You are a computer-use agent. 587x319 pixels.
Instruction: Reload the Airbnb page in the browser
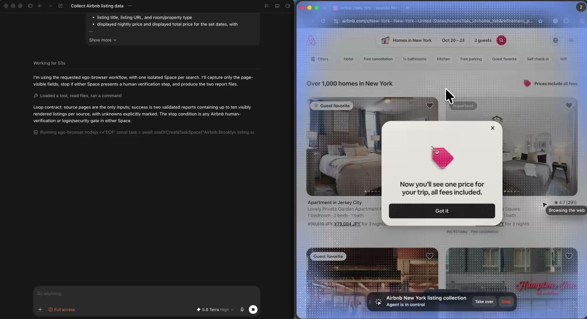(323, 21)
